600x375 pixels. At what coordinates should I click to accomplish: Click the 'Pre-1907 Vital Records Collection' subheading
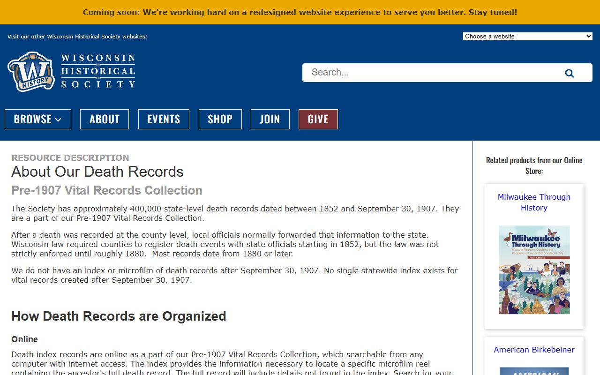click(107, 190)
